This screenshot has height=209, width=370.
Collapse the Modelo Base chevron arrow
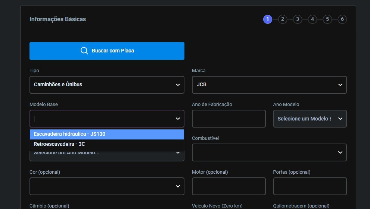point(178,119)
